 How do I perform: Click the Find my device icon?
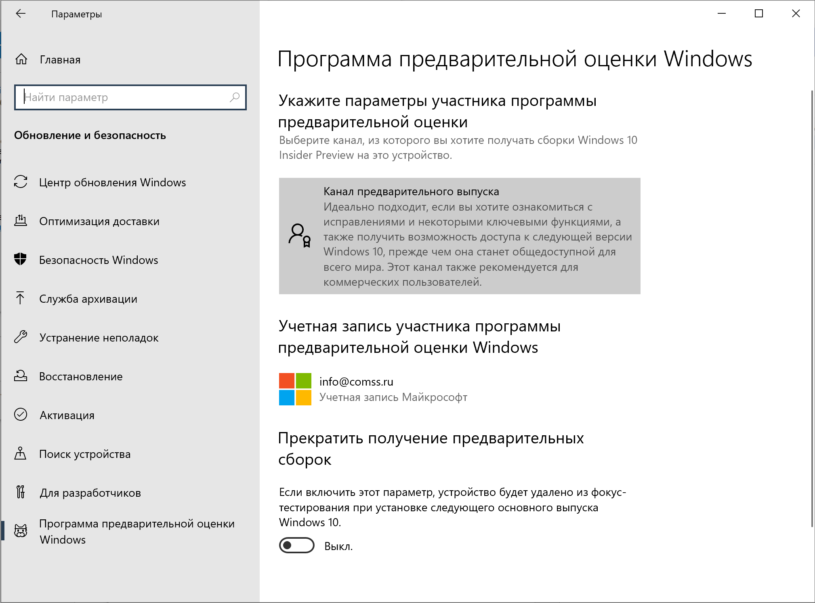20,453
